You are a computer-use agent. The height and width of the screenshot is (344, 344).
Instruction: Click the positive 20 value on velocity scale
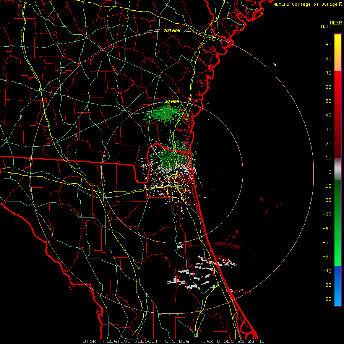328,144
